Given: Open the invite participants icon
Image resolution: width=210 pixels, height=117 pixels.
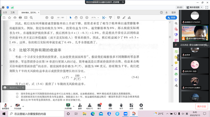Looking at the screenshot, I should [x=80, y=106].
